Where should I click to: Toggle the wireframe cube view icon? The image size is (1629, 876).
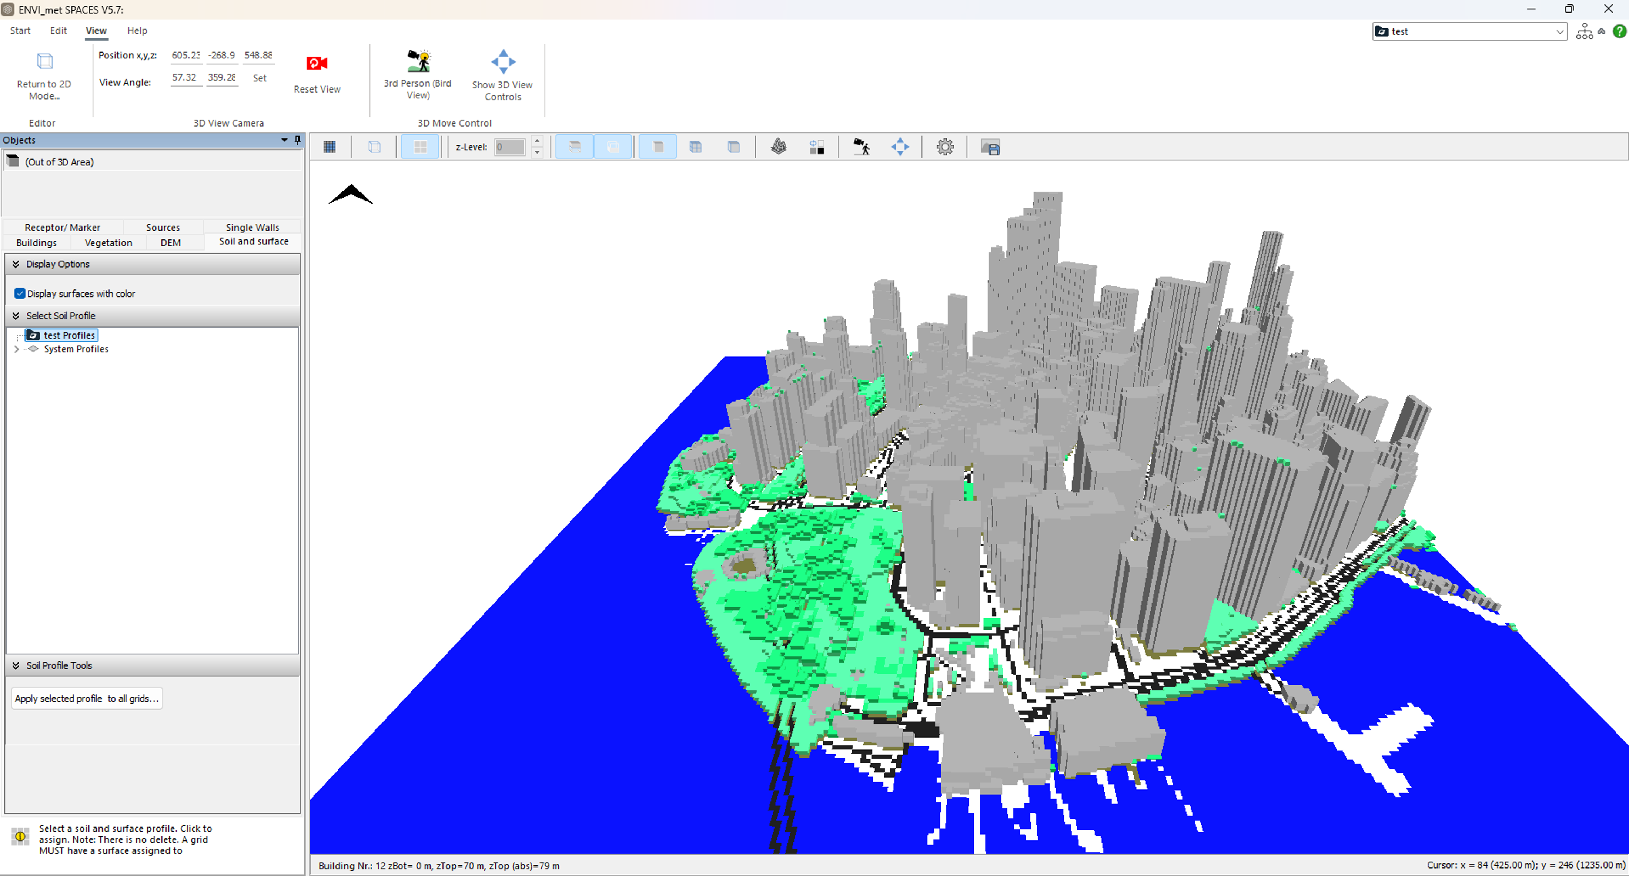[x=374, y=147]
